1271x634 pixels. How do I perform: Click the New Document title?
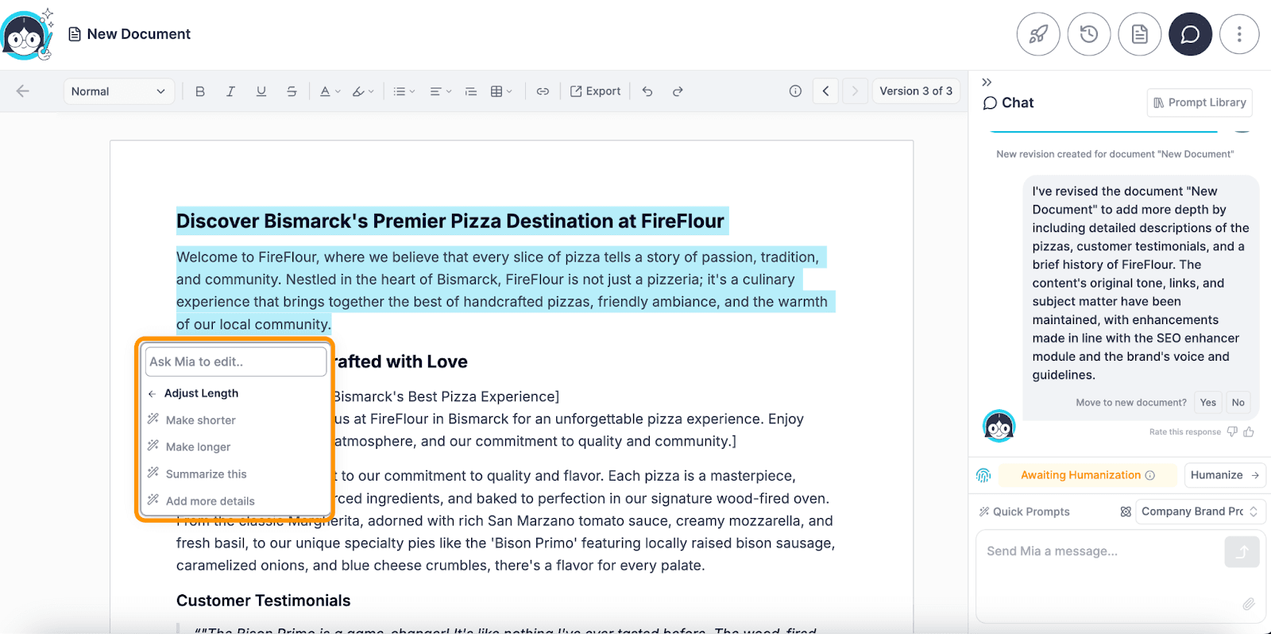coord(139,34)
